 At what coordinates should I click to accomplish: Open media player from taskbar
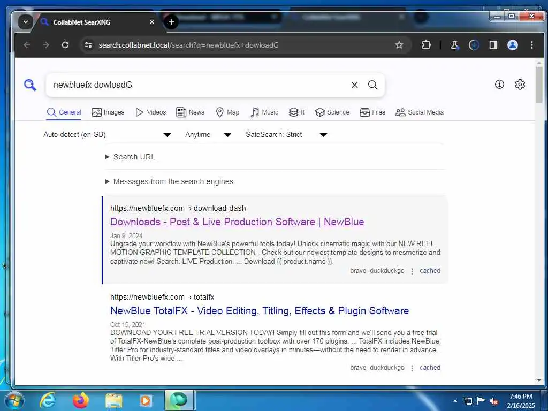[x=146, y=400]
